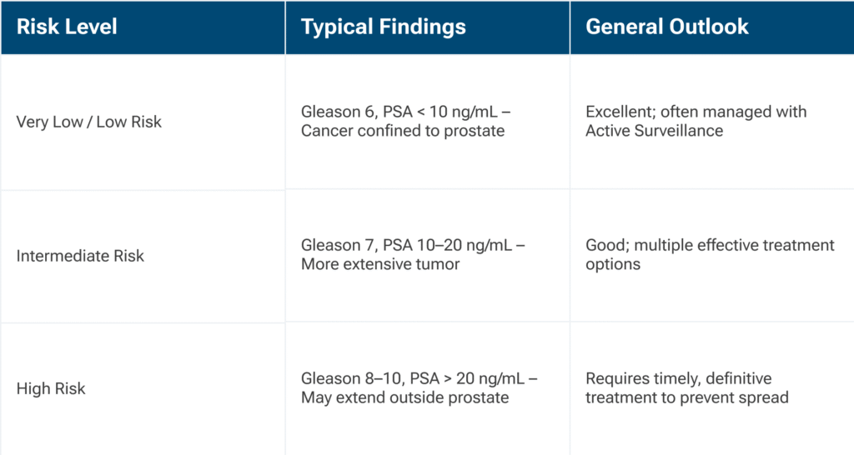This screenshot has height=455, width=854.
Task: Click the "Intermediate Risk" row label
Action: (x=80, y=256)
